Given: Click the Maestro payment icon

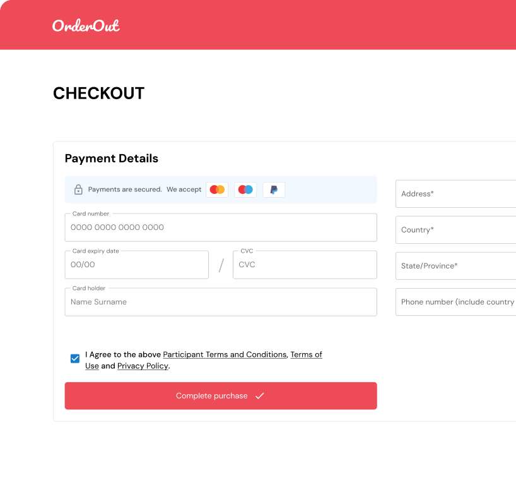Looking at the screenshot, I should [x=245, y=190].
